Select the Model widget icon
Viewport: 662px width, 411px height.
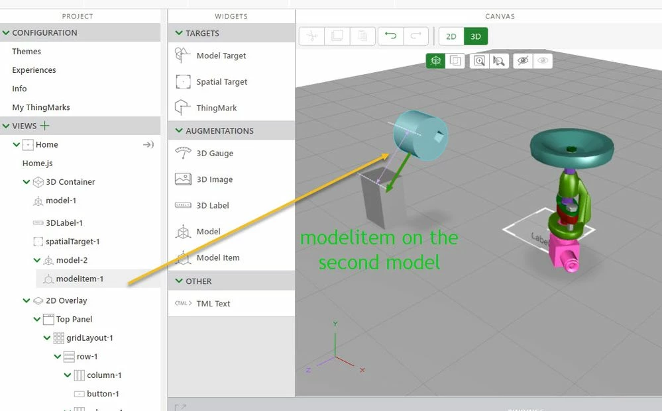(183, 232)
